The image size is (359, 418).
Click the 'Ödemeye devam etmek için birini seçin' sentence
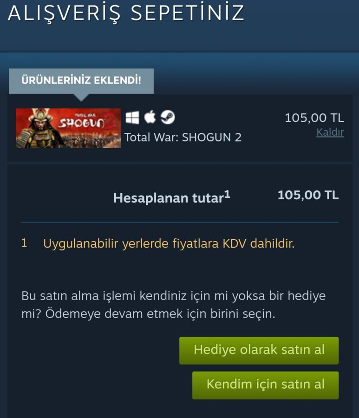pyautogui.click(x=160, y=314)
